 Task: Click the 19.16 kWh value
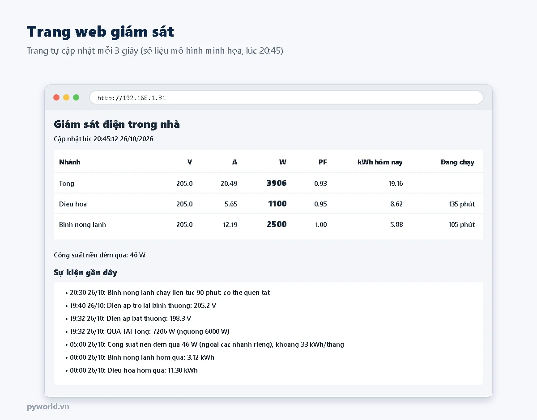pyautogui.click(x=396, y=184)
